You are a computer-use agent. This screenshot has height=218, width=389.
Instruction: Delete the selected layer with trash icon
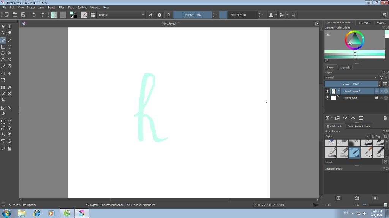385,118
